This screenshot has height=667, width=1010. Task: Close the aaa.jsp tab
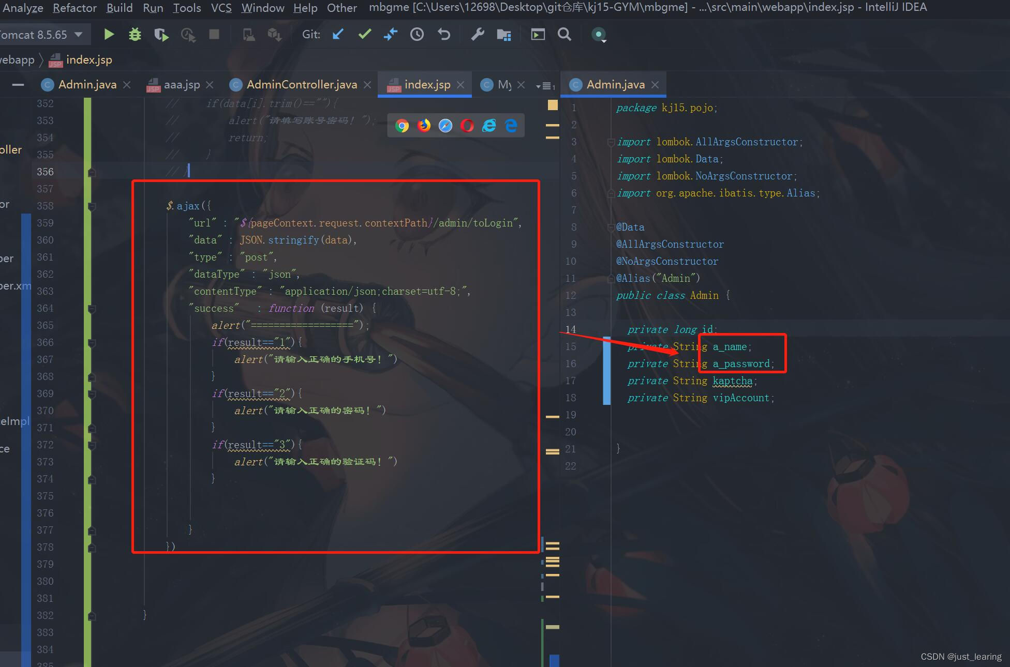[x=210, y=85]
